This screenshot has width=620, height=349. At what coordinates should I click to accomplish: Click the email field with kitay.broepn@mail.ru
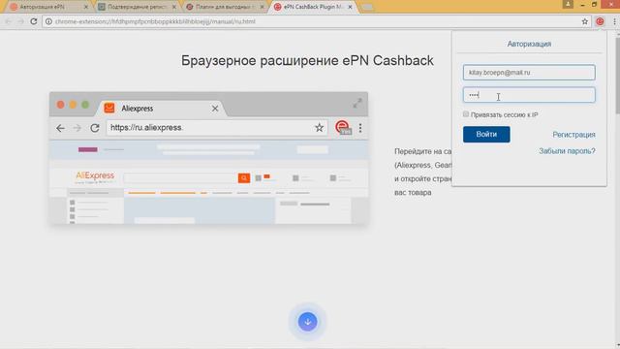(529, 73)
